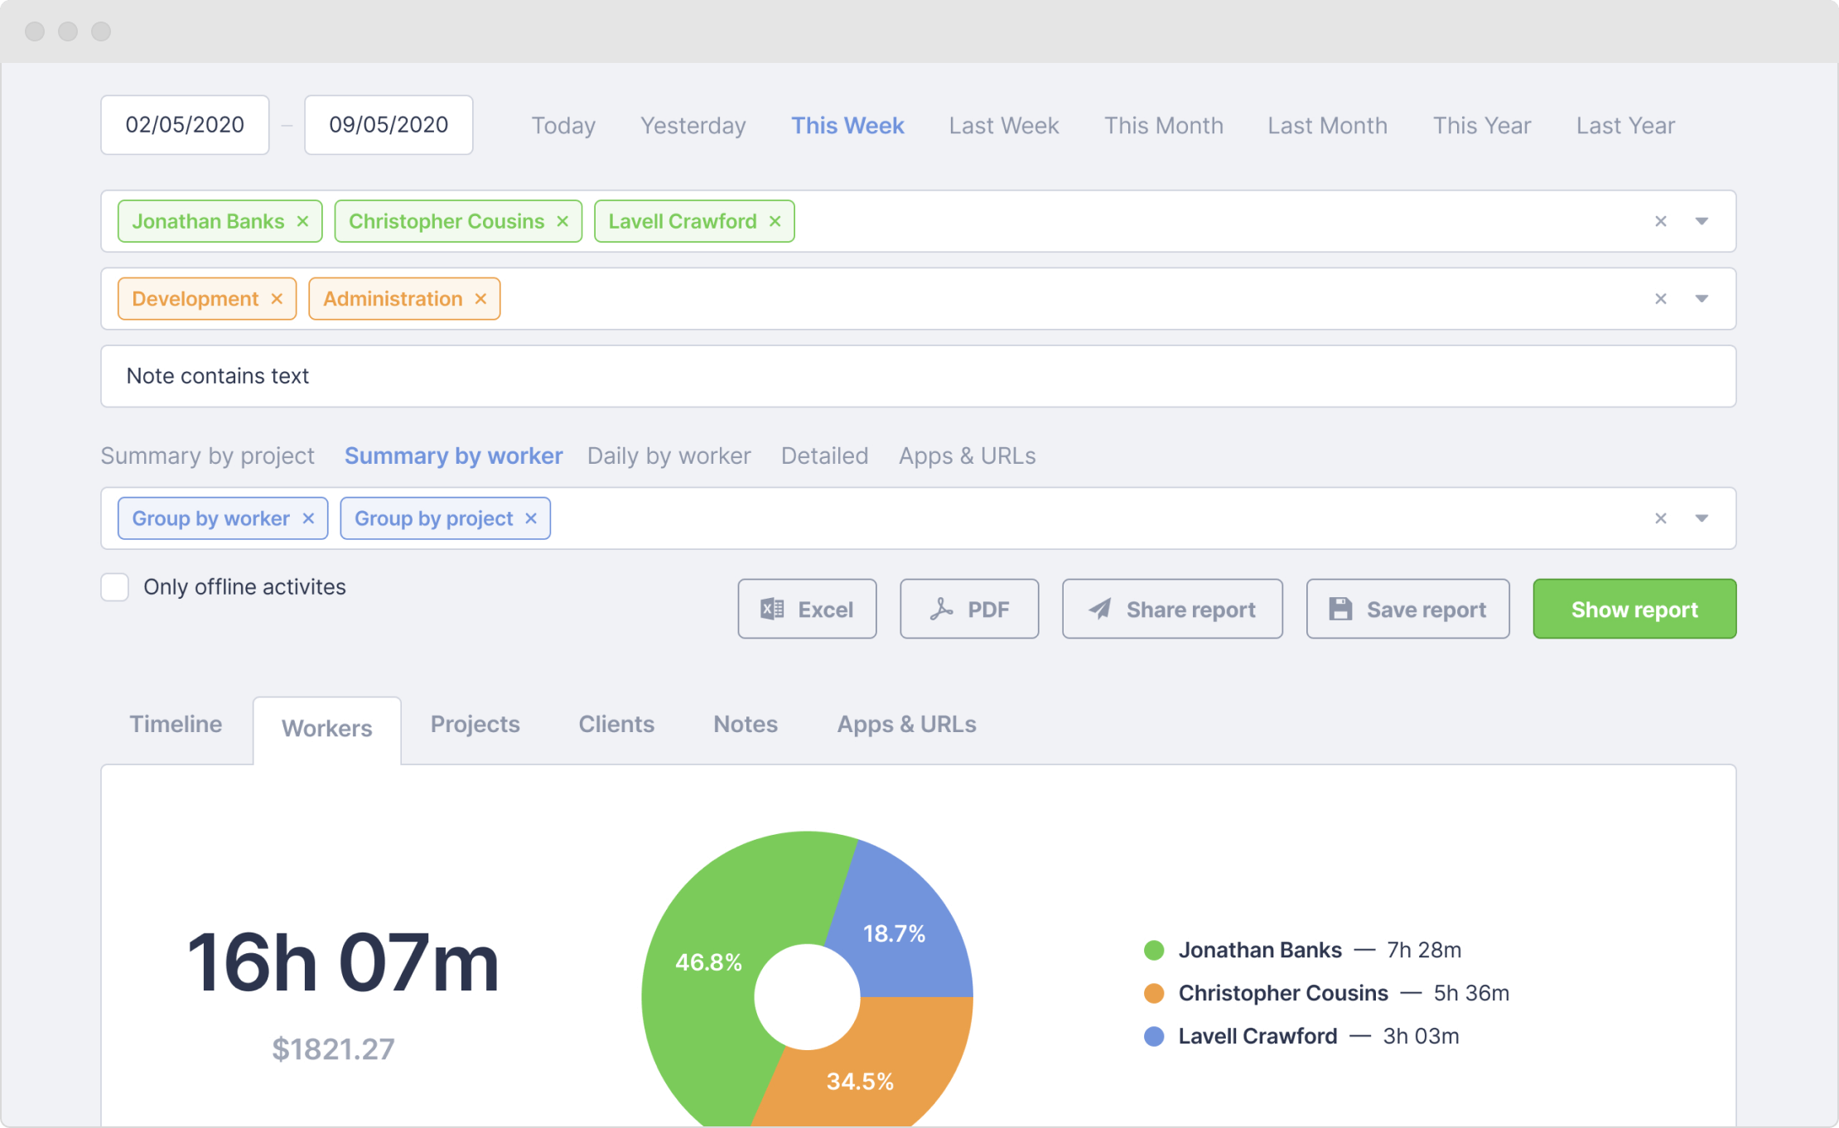Remove the Administration project tag

[x=480, y=298]
